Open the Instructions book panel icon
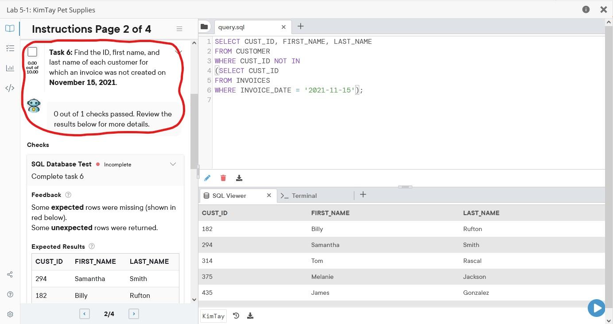613x324 pixels. (x=10, y=28)
